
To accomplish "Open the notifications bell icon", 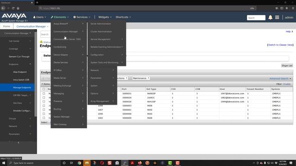I will 270,18.
